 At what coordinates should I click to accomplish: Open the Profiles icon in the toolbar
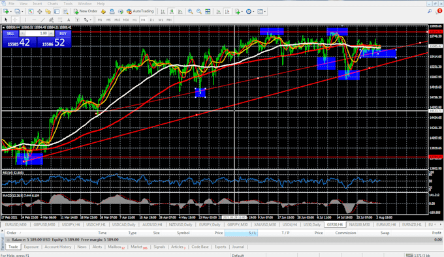[x=18, y=12]
